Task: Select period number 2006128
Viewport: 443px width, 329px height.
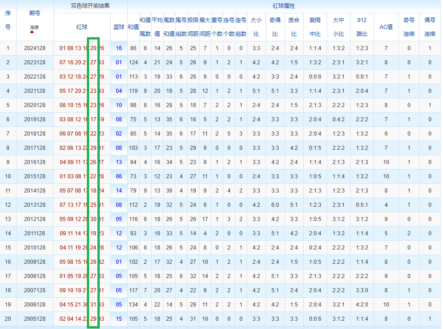Action: tap(35, 305)
